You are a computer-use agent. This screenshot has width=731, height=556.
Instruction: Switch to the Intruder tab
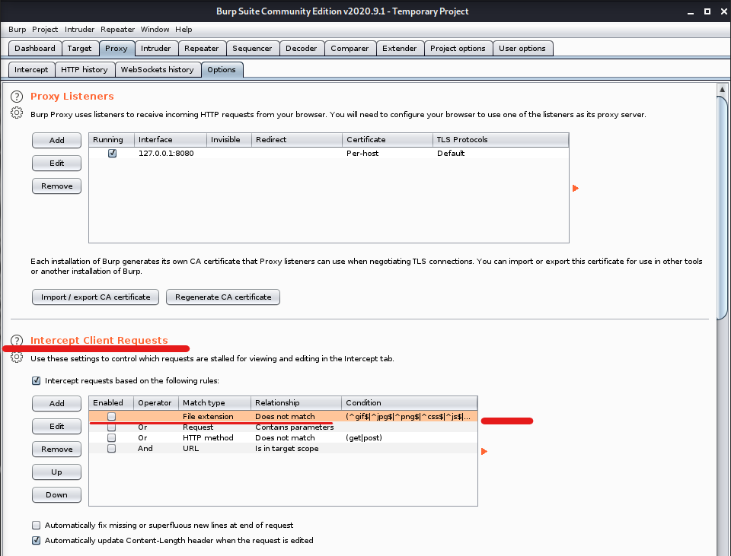[x=155, y=49]
